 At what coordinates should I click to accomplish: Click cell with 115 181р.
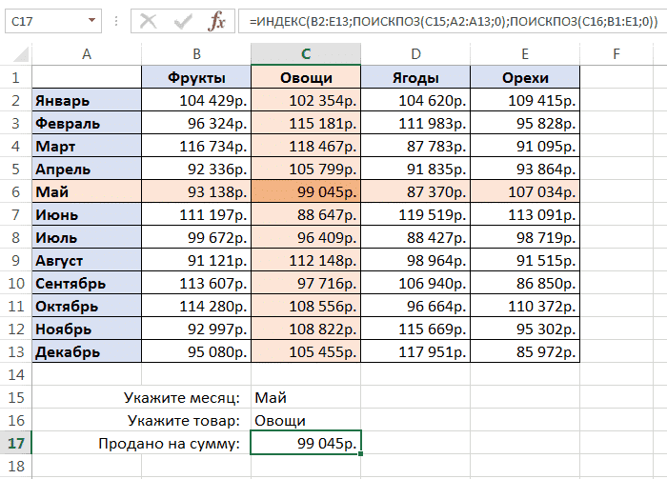[x=306, y=123]
